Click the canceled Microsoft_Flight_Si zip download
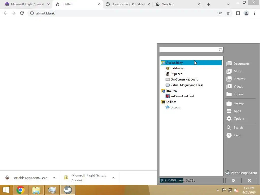The height and width of the screenshot is (195, 260). 86,178
